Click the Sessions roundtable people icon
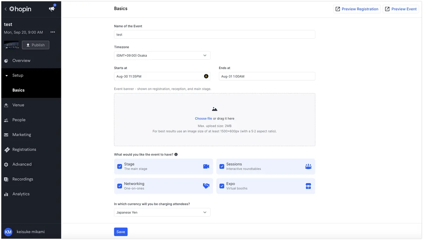Viewport: 423px width, 240px height. (x=308, y=166)
